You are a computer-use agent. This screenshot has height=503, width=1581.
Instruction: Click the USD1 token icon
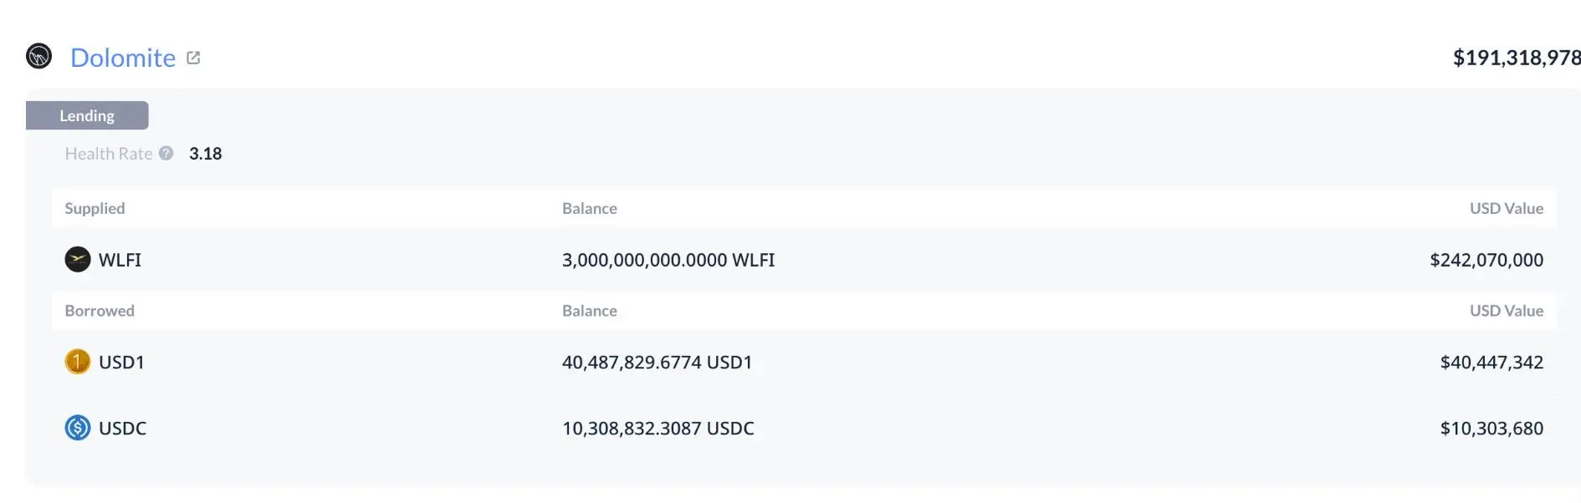tap(77, 362)
